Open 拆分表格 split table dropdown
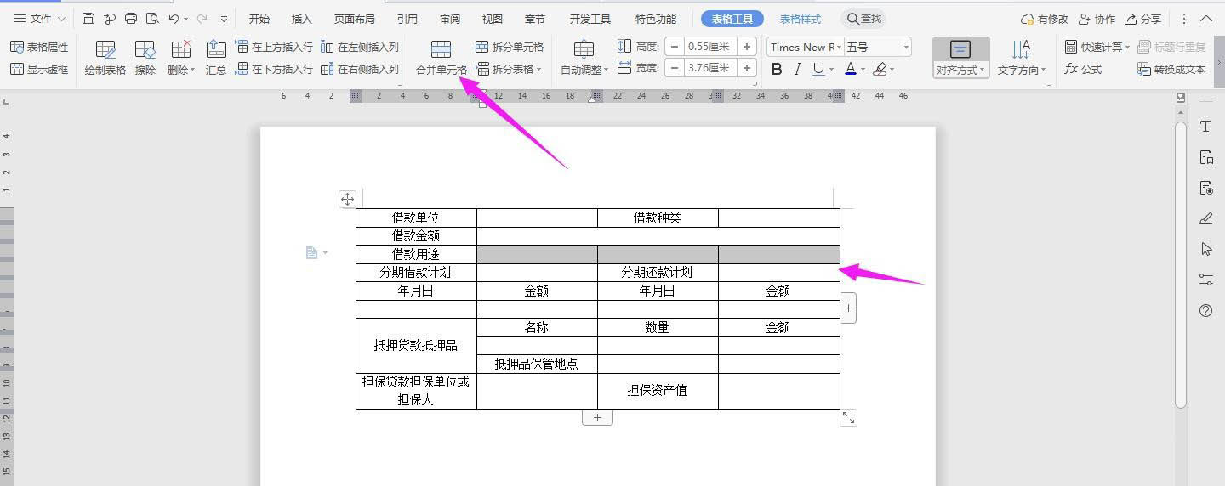The height and width of the screenshot is (486, 1225). [509, 70]
